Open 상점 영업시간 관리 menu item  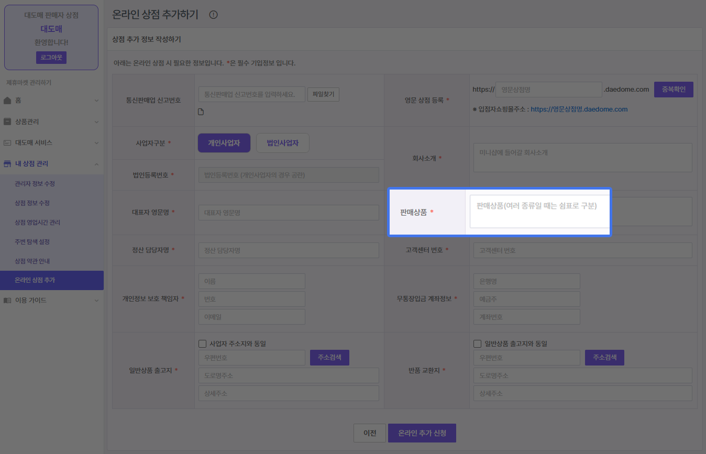point(38,223)
